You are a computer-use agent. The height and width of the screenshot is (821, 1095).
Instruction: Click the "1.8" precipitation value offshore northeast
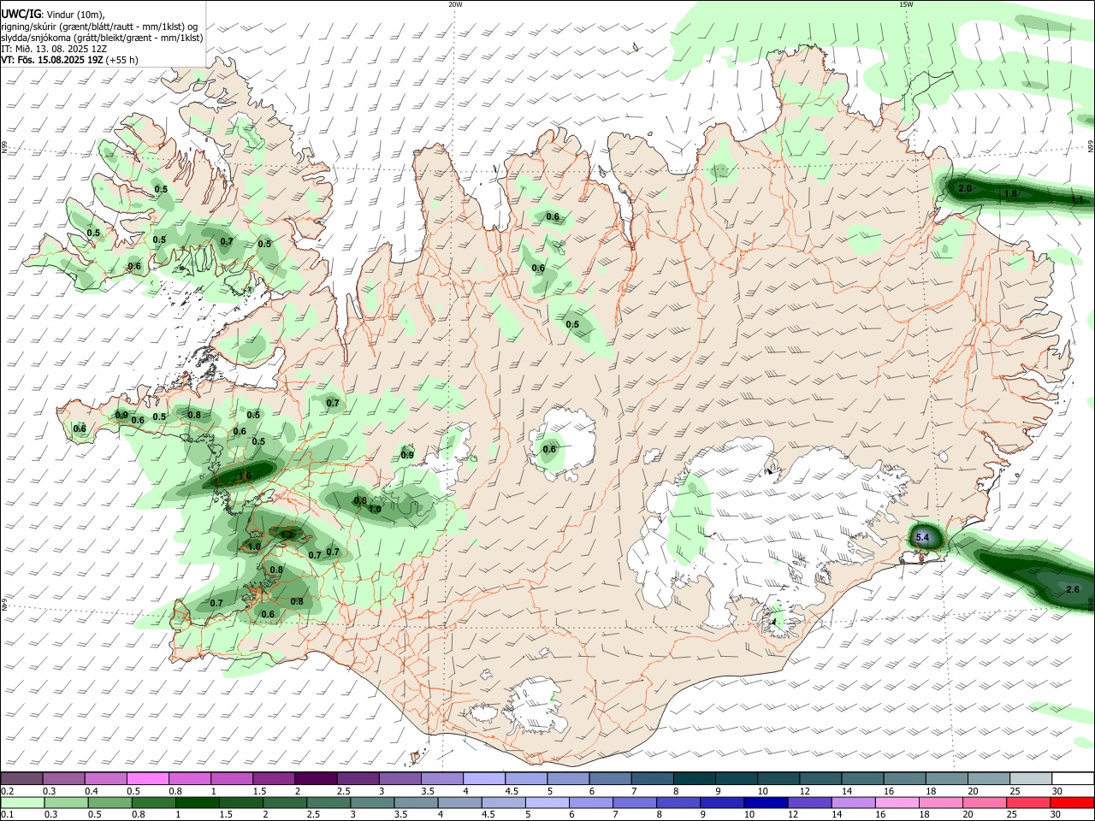1010,194
